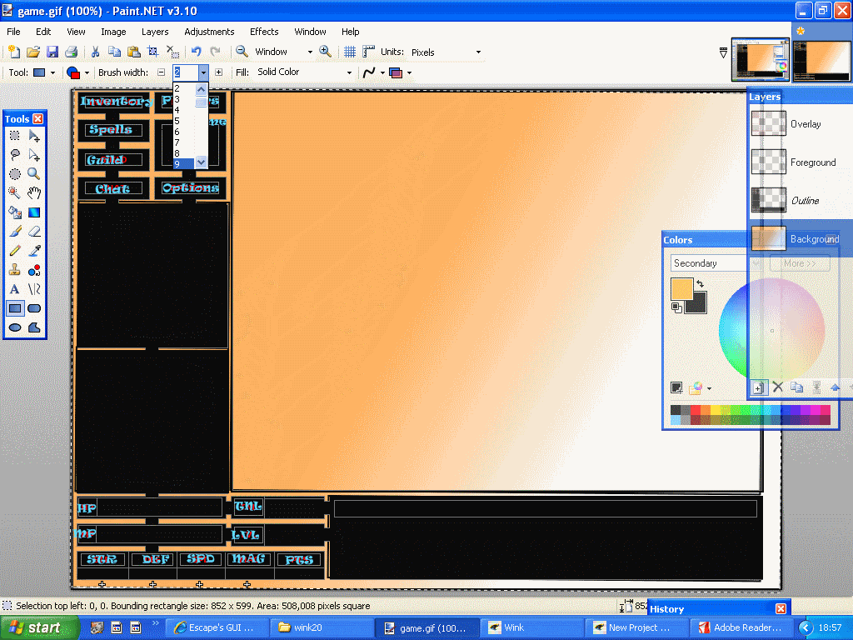Reset colors to black and white
Image resolution: width=853 pixels, height=640 pixels.
676,308
